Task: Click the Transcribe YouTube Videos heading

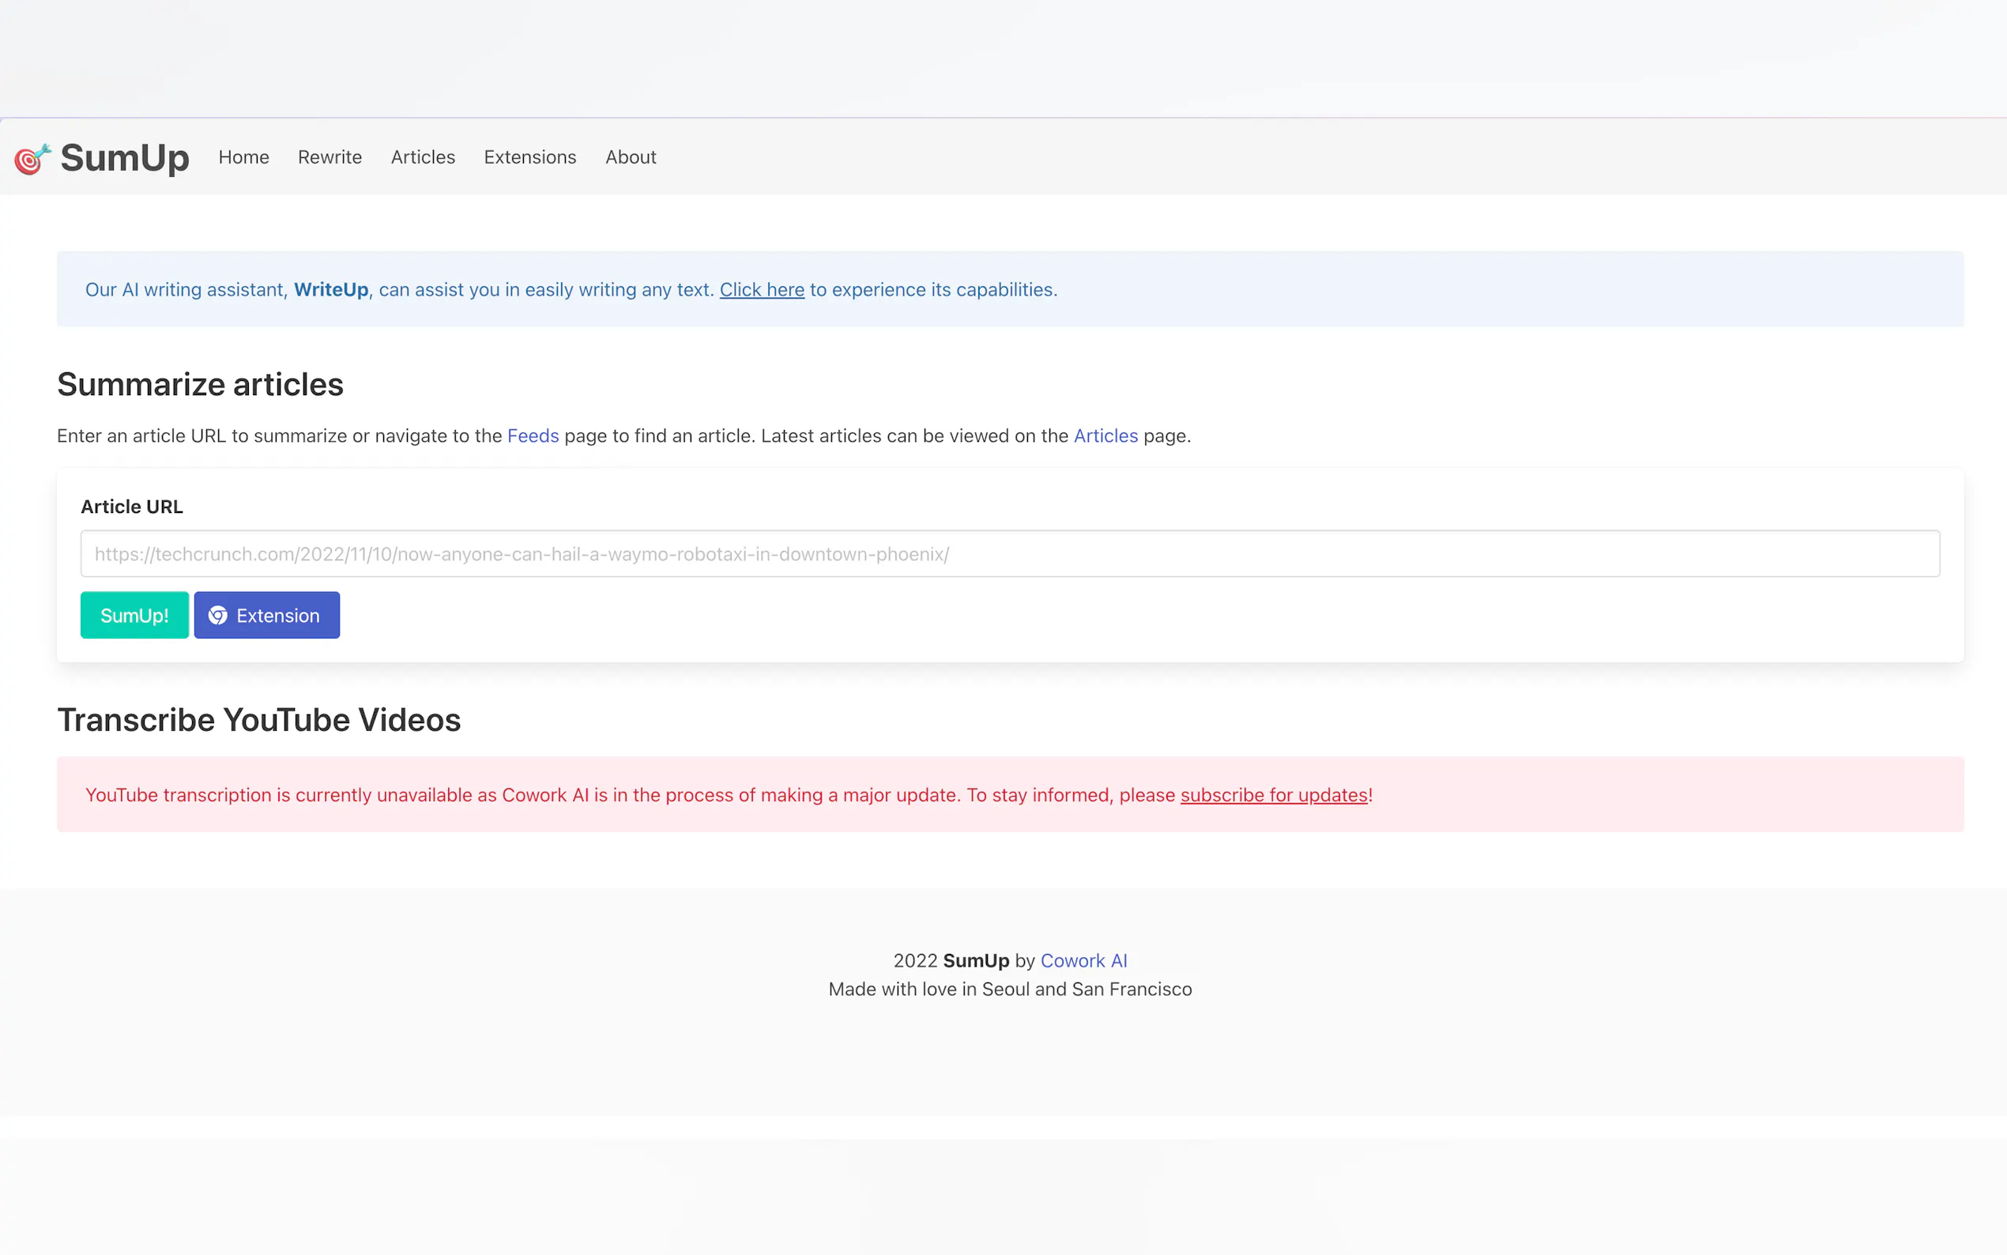Action: point(258,720)
